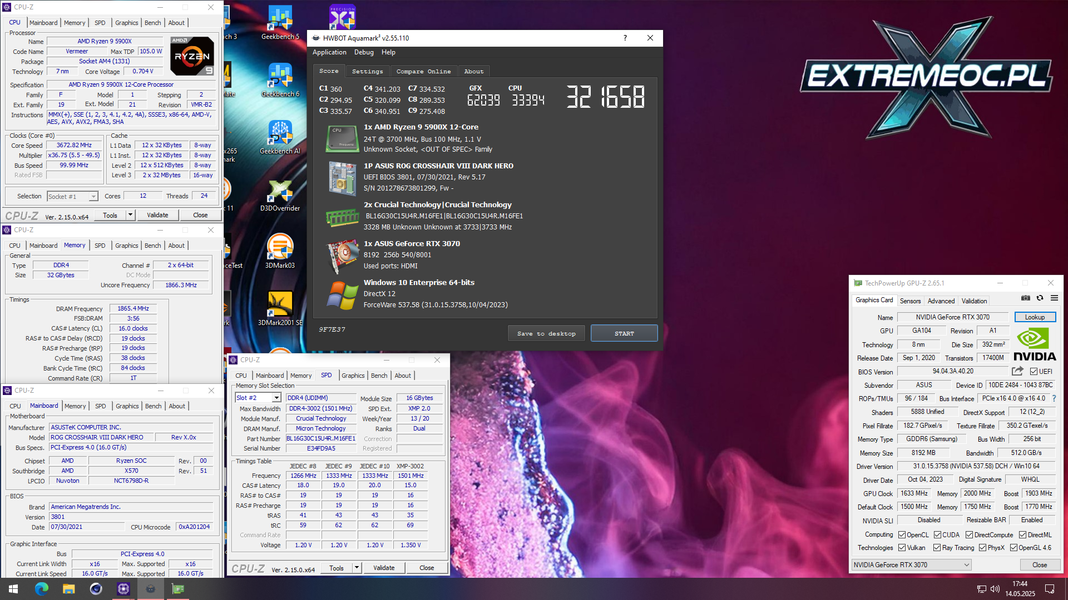This screenshot has height=600, width=1068.
Task: Toggle the Vulkan checkbox
Action: 902,548
